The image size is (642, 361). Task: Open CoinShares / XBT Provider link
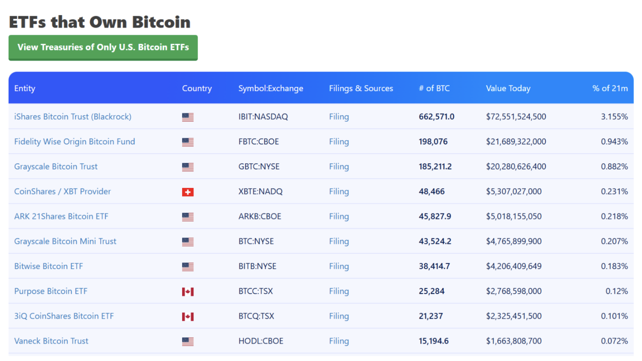tap(62, 192)
